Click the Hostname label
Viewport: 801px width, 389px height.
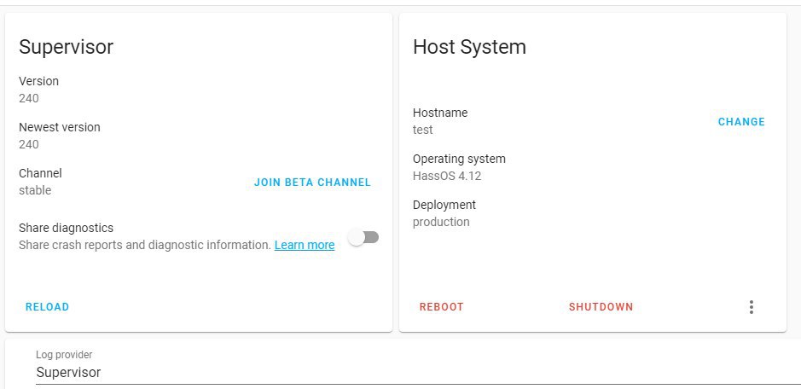point(440,113)
